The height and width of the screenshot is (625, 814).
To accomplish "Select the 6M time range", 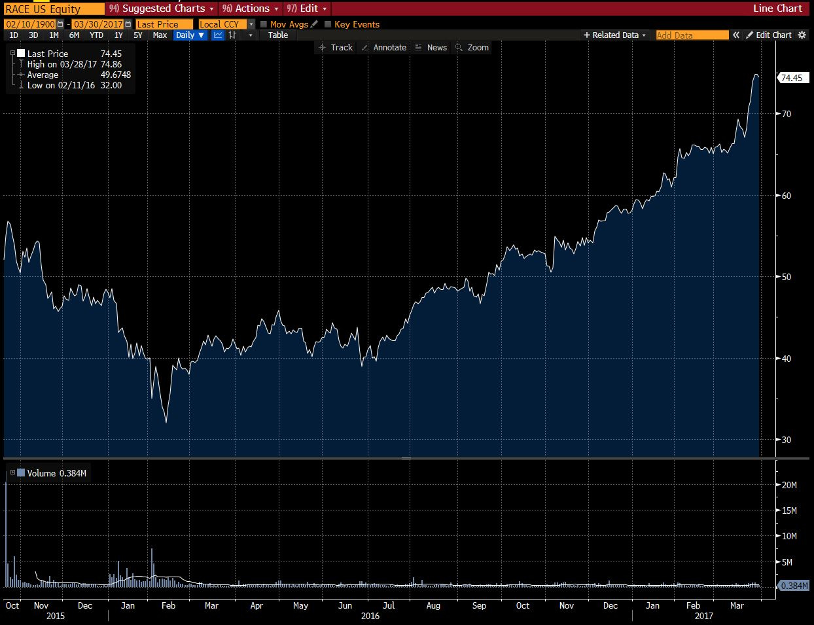I will coord(74,35).
